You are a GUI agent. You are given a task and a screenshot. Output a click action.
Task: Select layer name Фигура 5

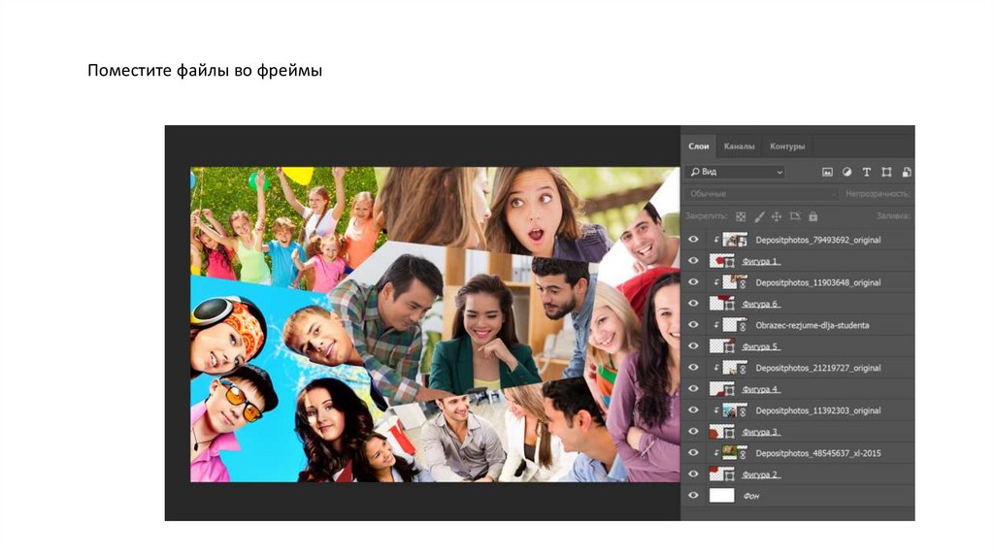click(761, 346)
